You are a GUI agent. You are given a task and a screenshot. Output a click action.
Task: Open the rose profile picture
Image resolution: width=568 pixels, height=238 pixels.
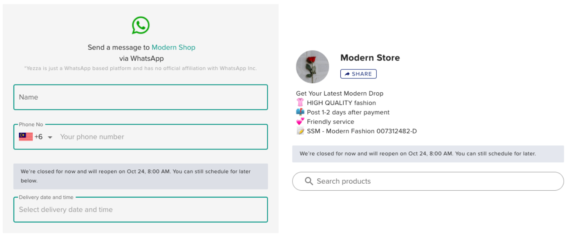(313, 67)
